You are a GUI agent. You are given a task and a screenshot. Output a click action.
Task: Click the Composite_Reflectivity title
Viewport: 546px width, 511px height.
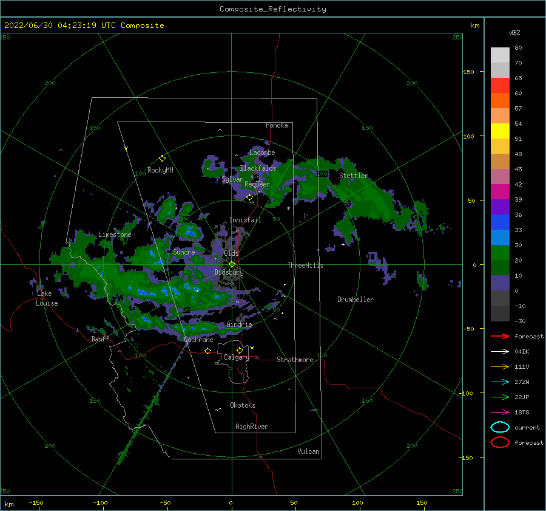[x=273, y=9]
